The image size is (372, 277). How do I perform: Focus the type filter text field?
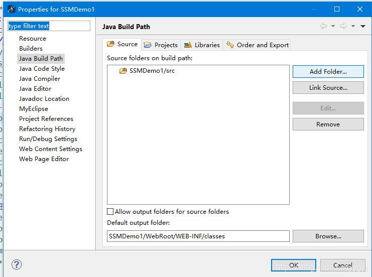(49, 26)
